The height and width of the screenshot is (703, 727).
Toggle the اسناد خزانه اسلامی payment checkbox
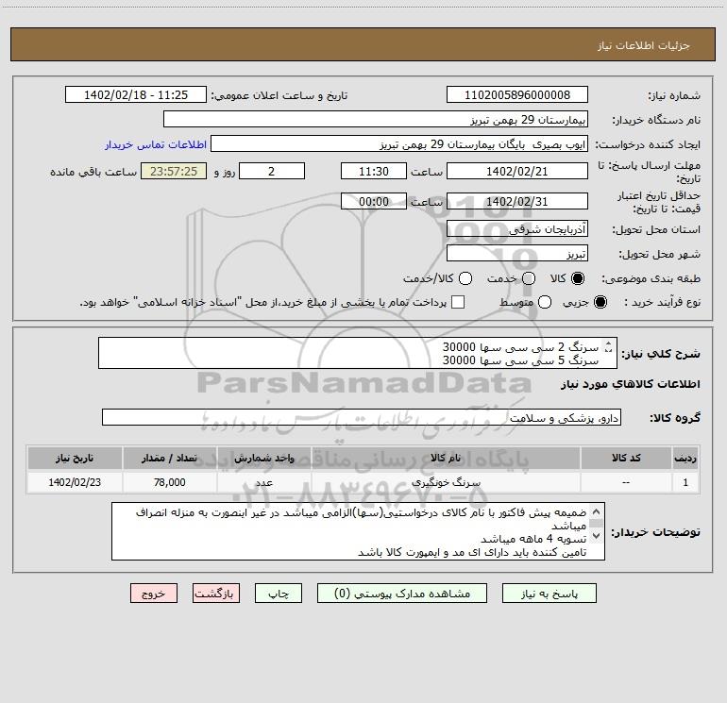[458, 302]
